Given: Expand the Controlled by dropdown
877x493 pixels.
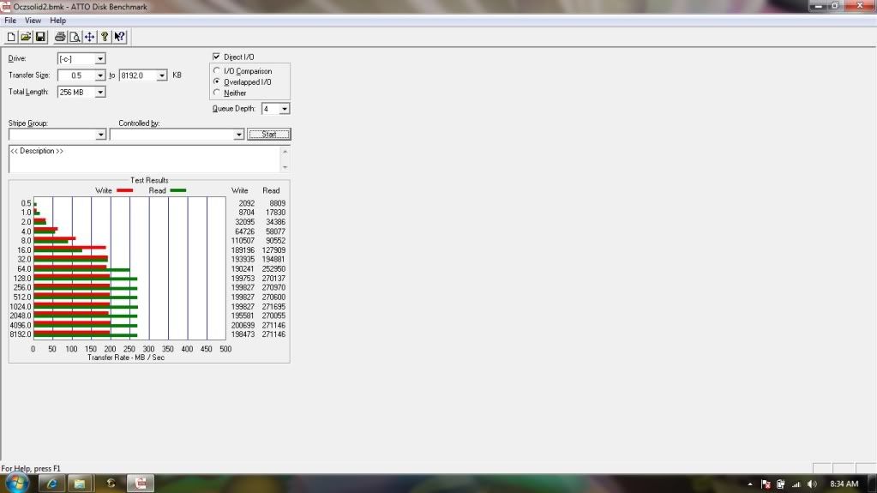Looking at the screenshot, I should tap(239, 135).
